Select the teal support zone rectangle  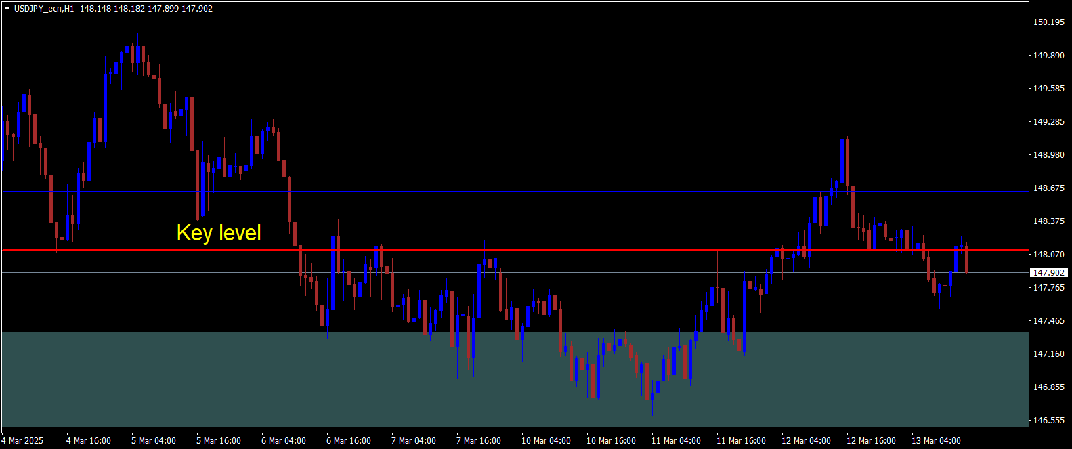[x=515, y=379]
